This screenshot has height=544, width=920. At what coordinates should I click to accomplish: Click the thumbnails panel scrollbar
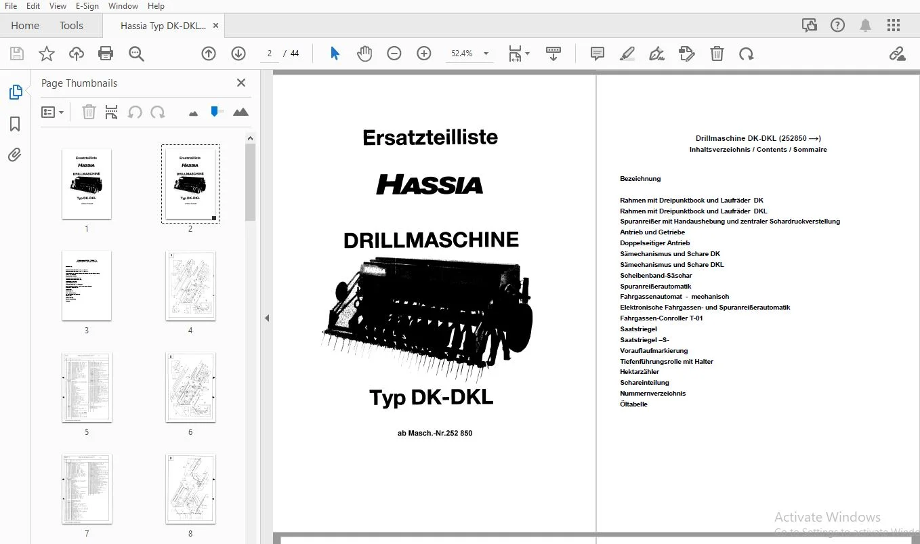click(251, 183)
